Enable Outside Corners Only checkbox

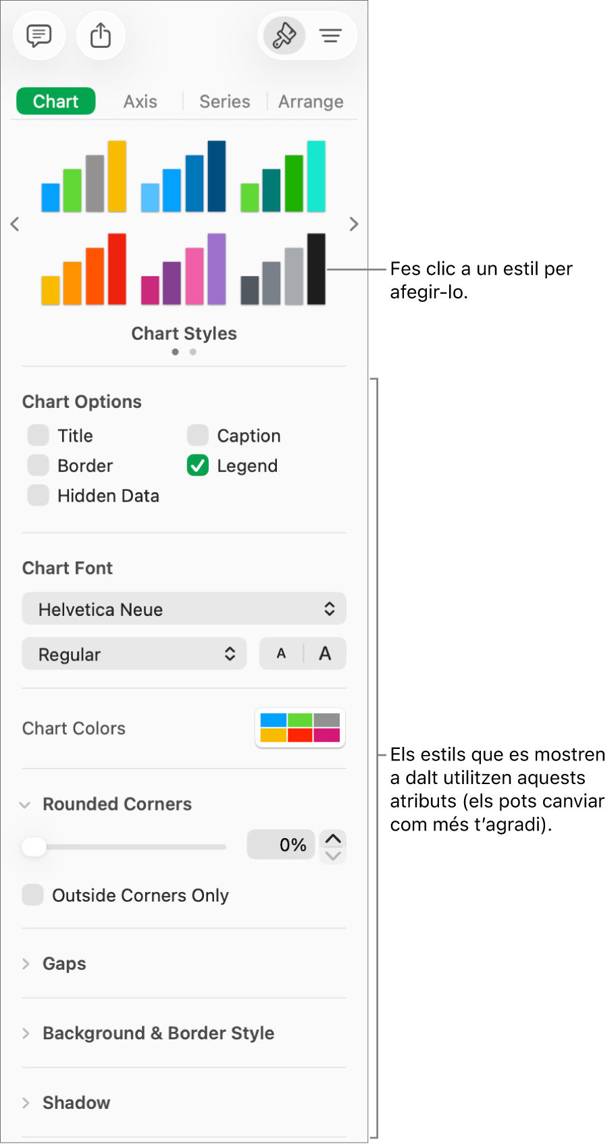click(x=33, y=895)
